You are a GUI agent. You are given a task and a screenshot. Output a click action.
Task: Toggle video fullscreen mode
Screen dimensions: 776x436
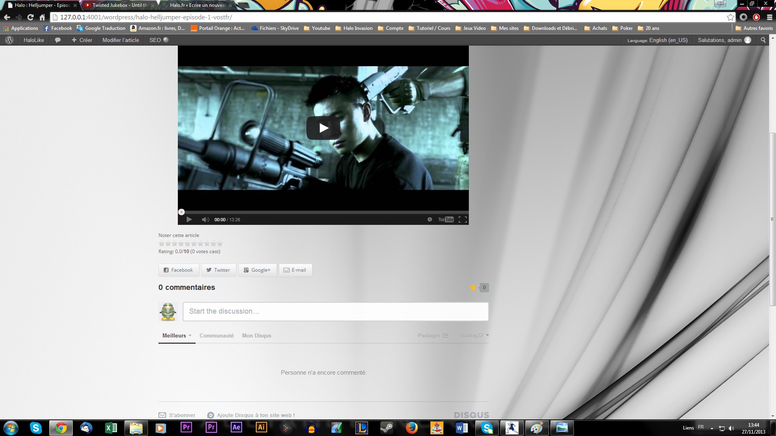(x=463, y=220)
